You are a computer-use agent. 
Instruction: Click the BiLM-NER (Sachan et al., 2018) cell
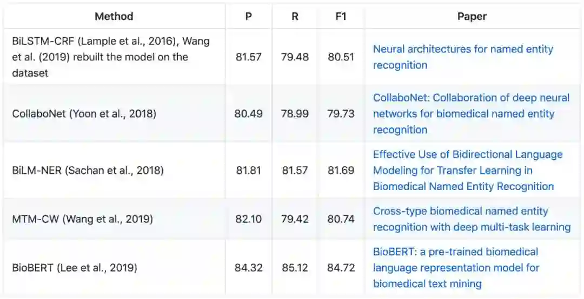88,171
